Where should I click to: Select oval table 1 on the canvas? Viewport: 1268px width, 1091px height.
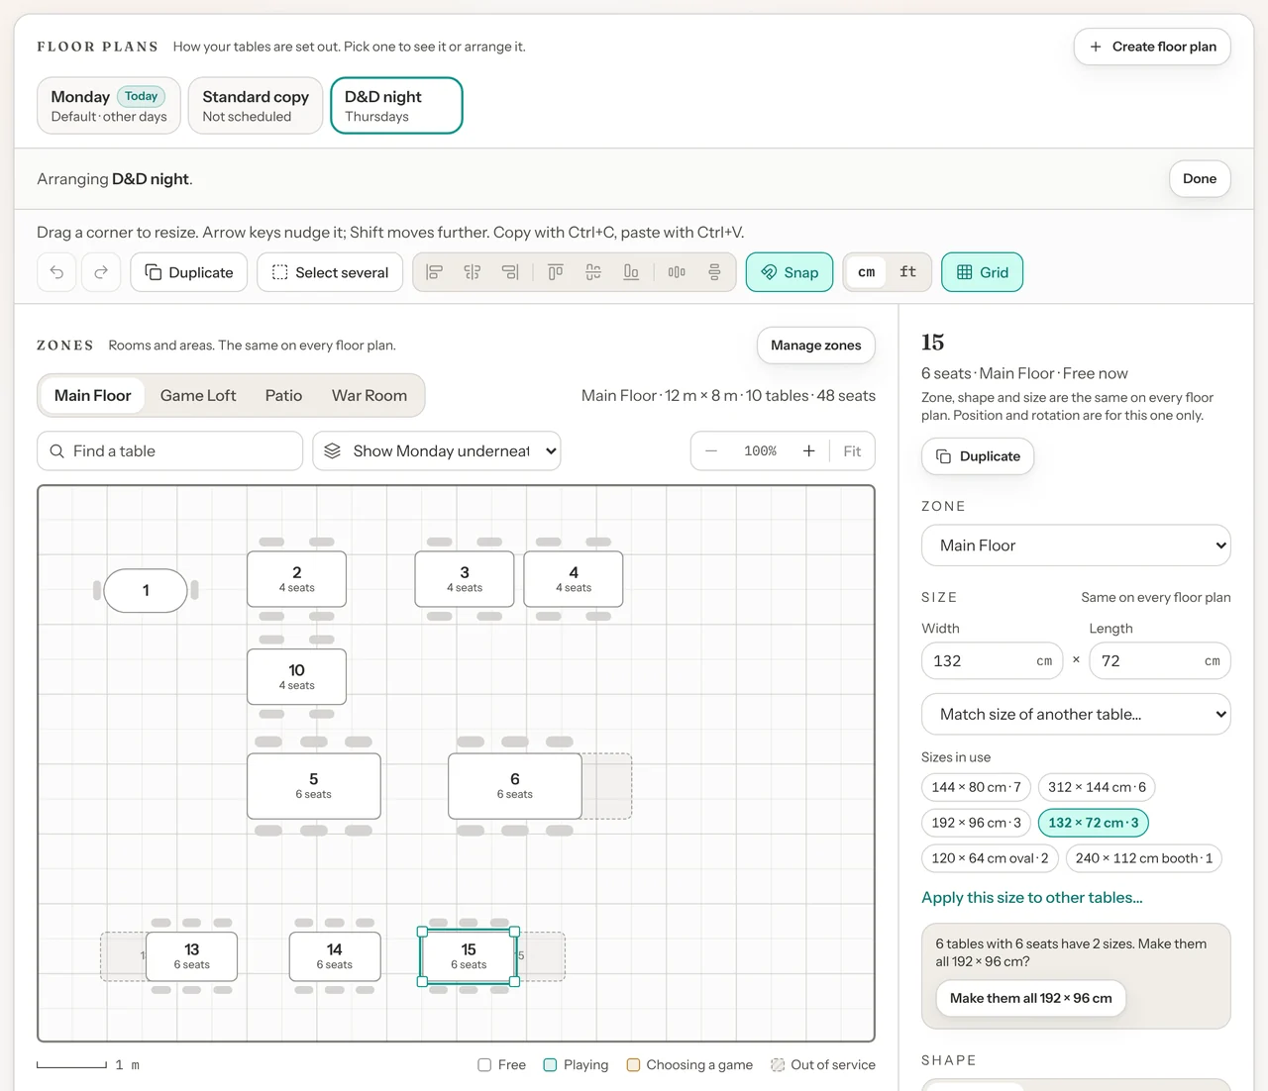[146, 591]
